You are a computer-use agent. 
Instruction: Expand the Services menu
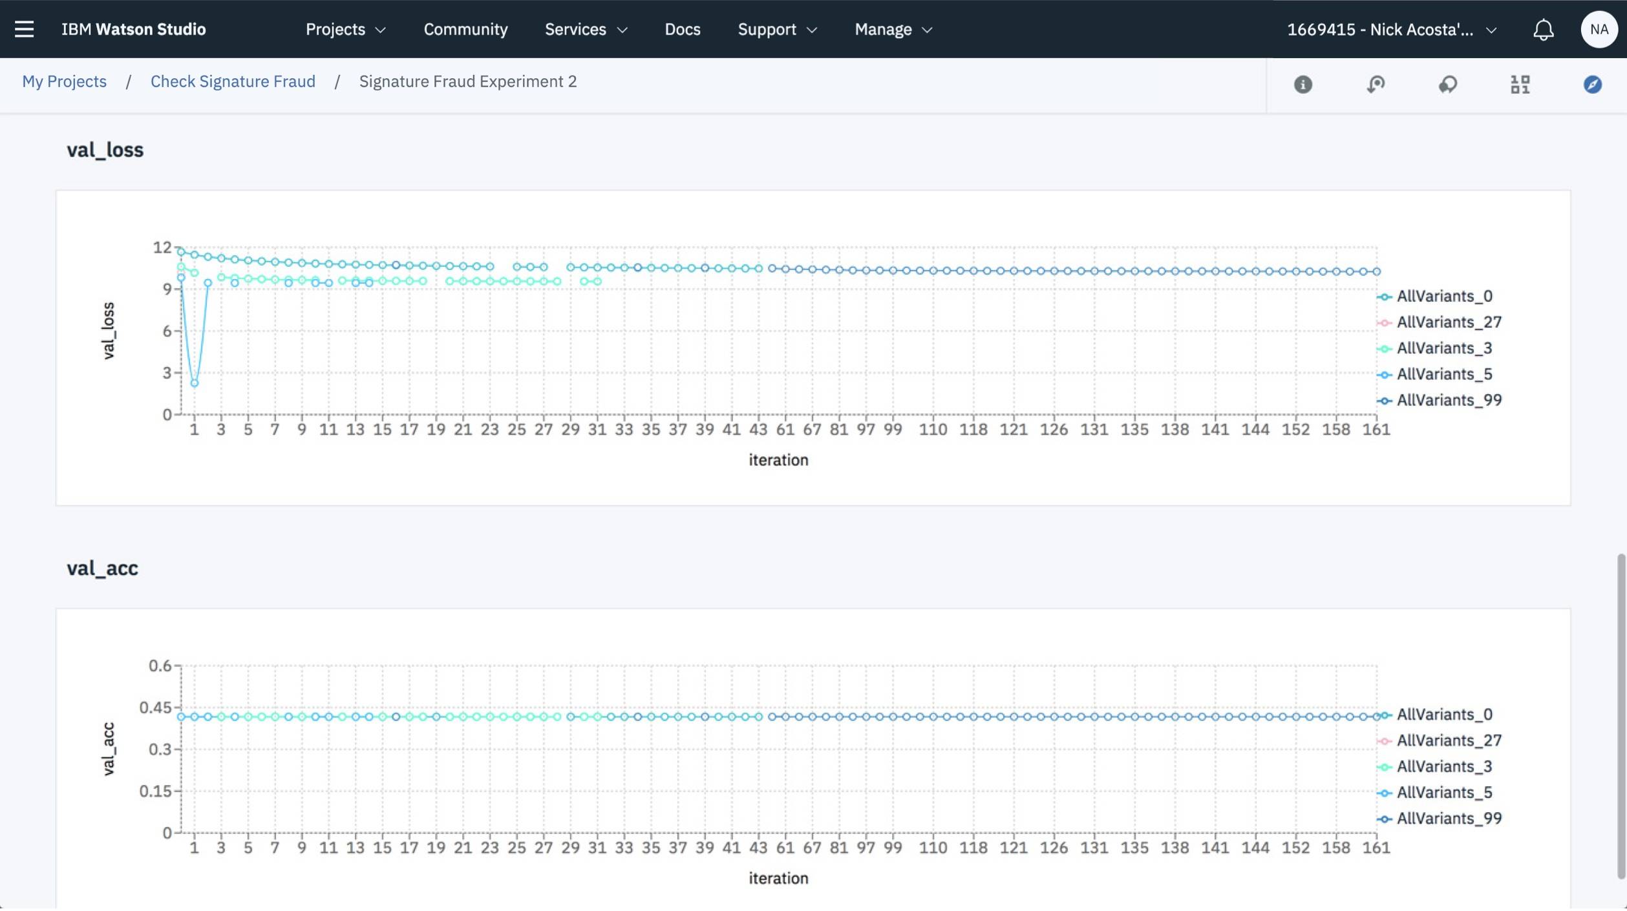(586, 29)
